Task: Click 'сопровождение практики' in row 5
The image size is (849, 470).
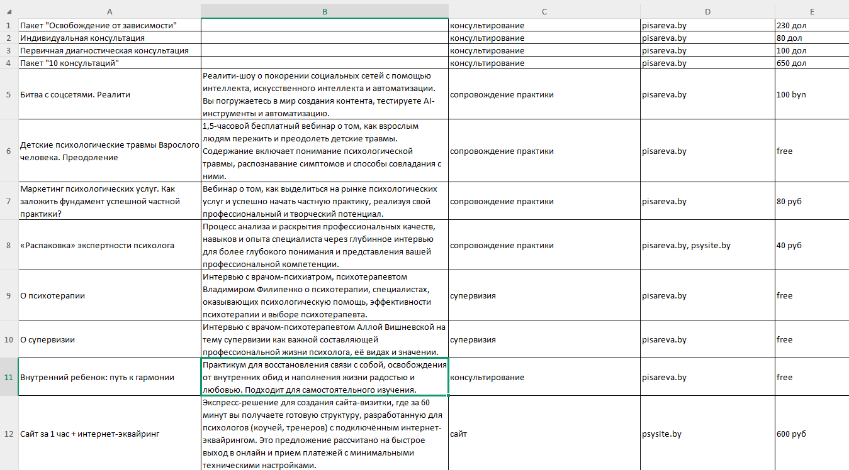Action: click(x=544, y=94)
